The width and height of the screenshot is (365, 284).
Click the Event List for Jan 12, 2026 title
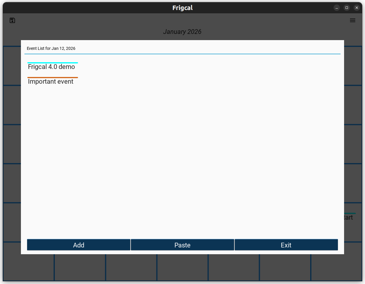[51, 48]
